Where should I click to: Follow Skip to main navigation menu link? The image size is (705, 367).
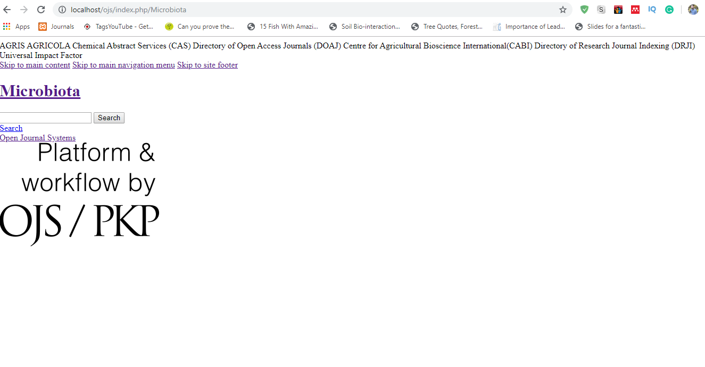pos(123,65)
